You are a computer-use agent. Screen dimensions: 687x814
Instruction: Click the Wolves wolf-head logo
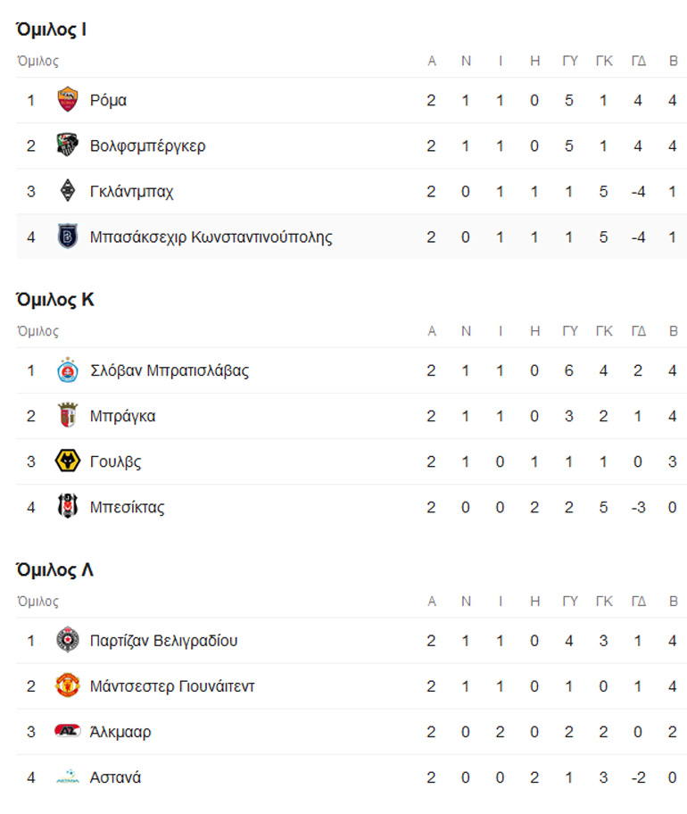(68, 461)
